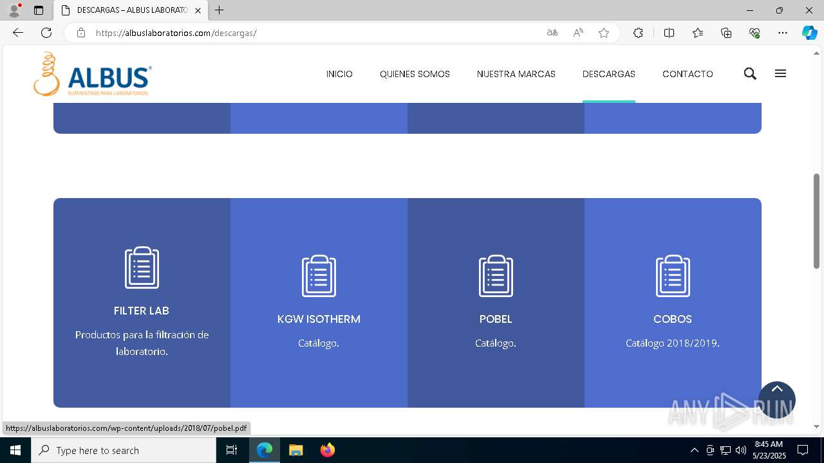Click the page vertical scrollbar thumb

[816, 221]
